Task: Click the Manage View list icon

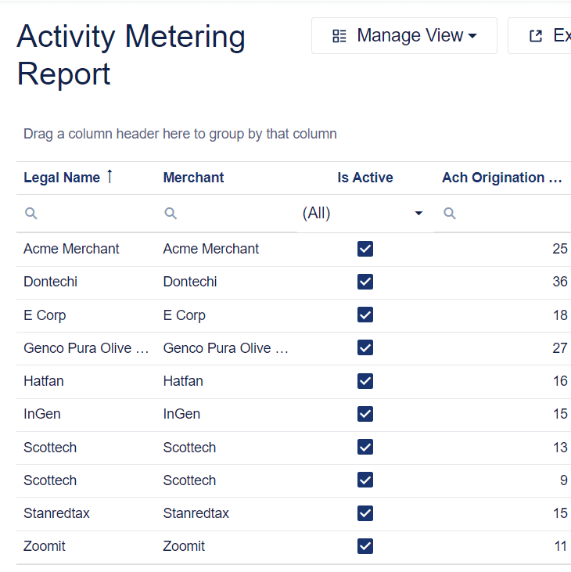Action: pyautogui.click(x=339, y=36)
